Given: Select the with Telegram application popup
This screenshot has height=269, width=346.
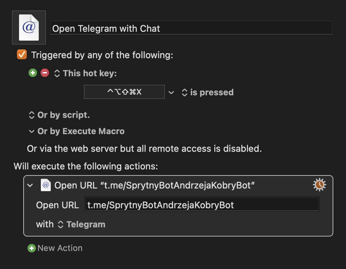Looking at the screenshot, I should coord(82,225).
